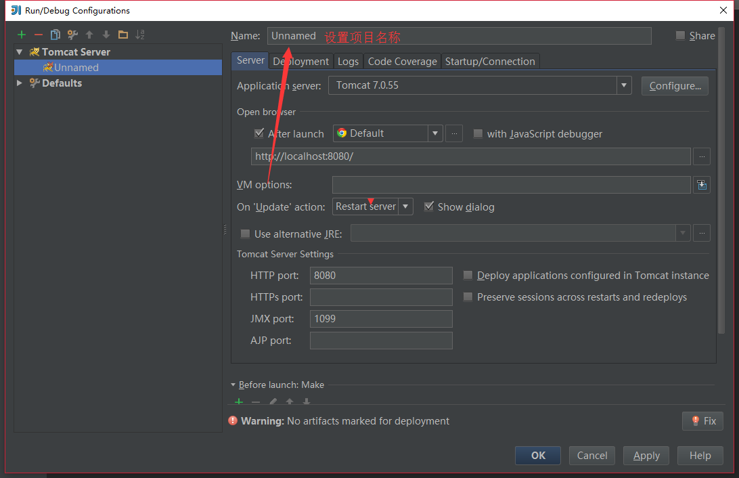Enable with JavaScript debugger
This screenshot has height=478, width=739.
(x=478, y=133)
